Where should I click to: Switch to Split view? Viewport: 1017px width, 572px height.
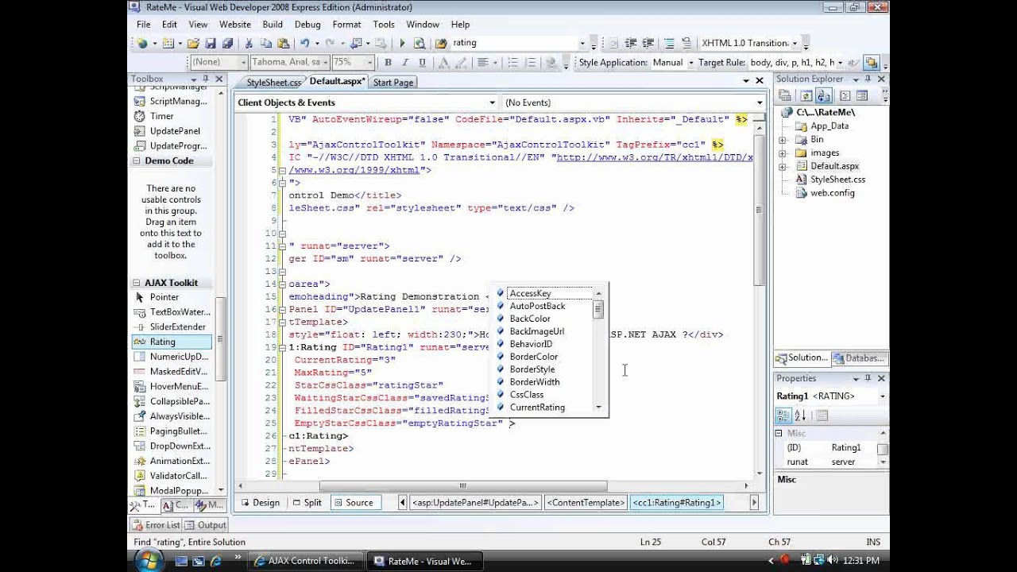[x=307, y=502]
